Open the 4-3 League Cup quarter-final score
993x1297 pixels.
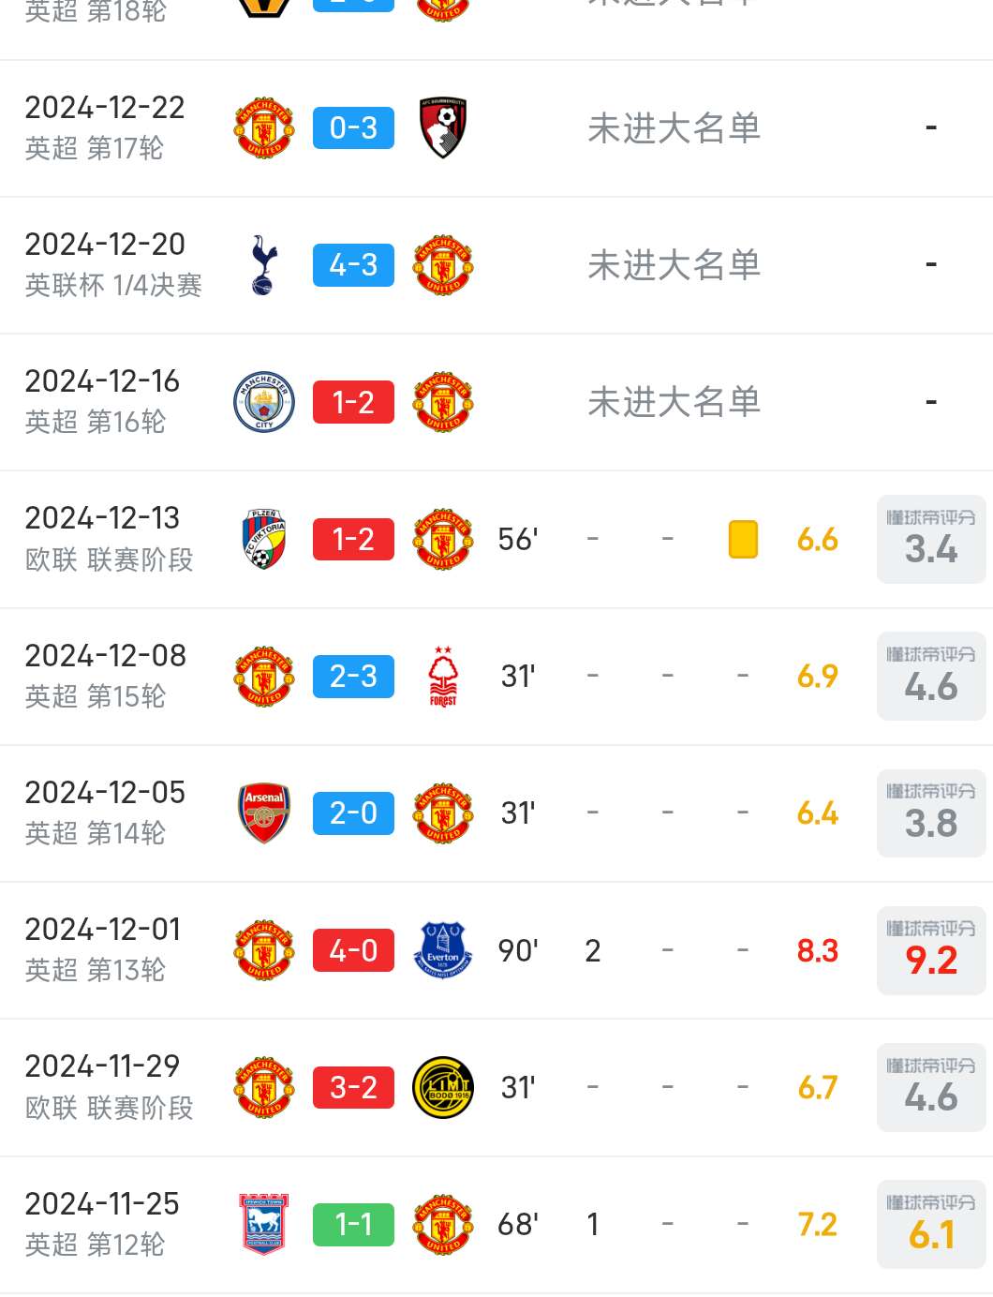[353, 265]
